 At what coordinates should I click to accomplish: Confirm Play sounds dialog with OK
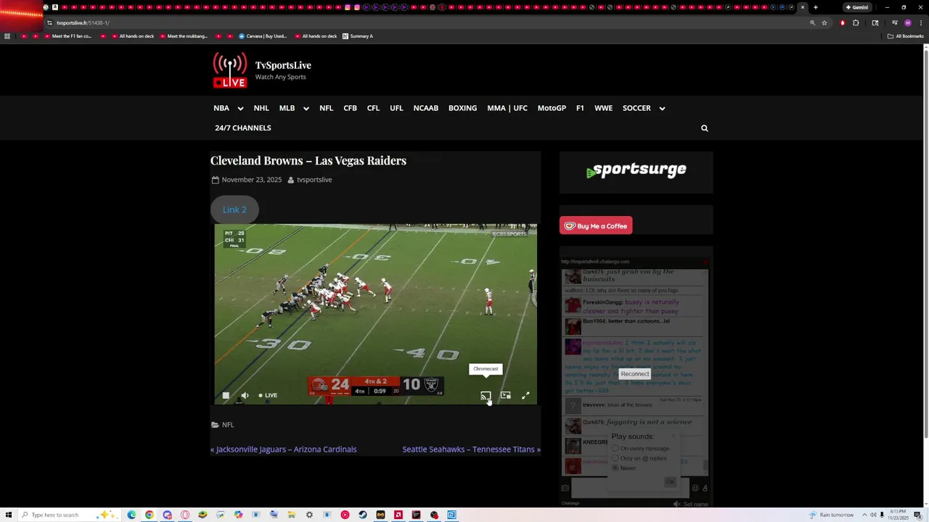[x=670, y=481]
